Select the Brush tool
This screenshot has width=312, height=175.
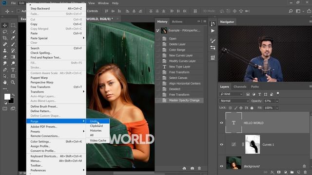click(13, 44)
